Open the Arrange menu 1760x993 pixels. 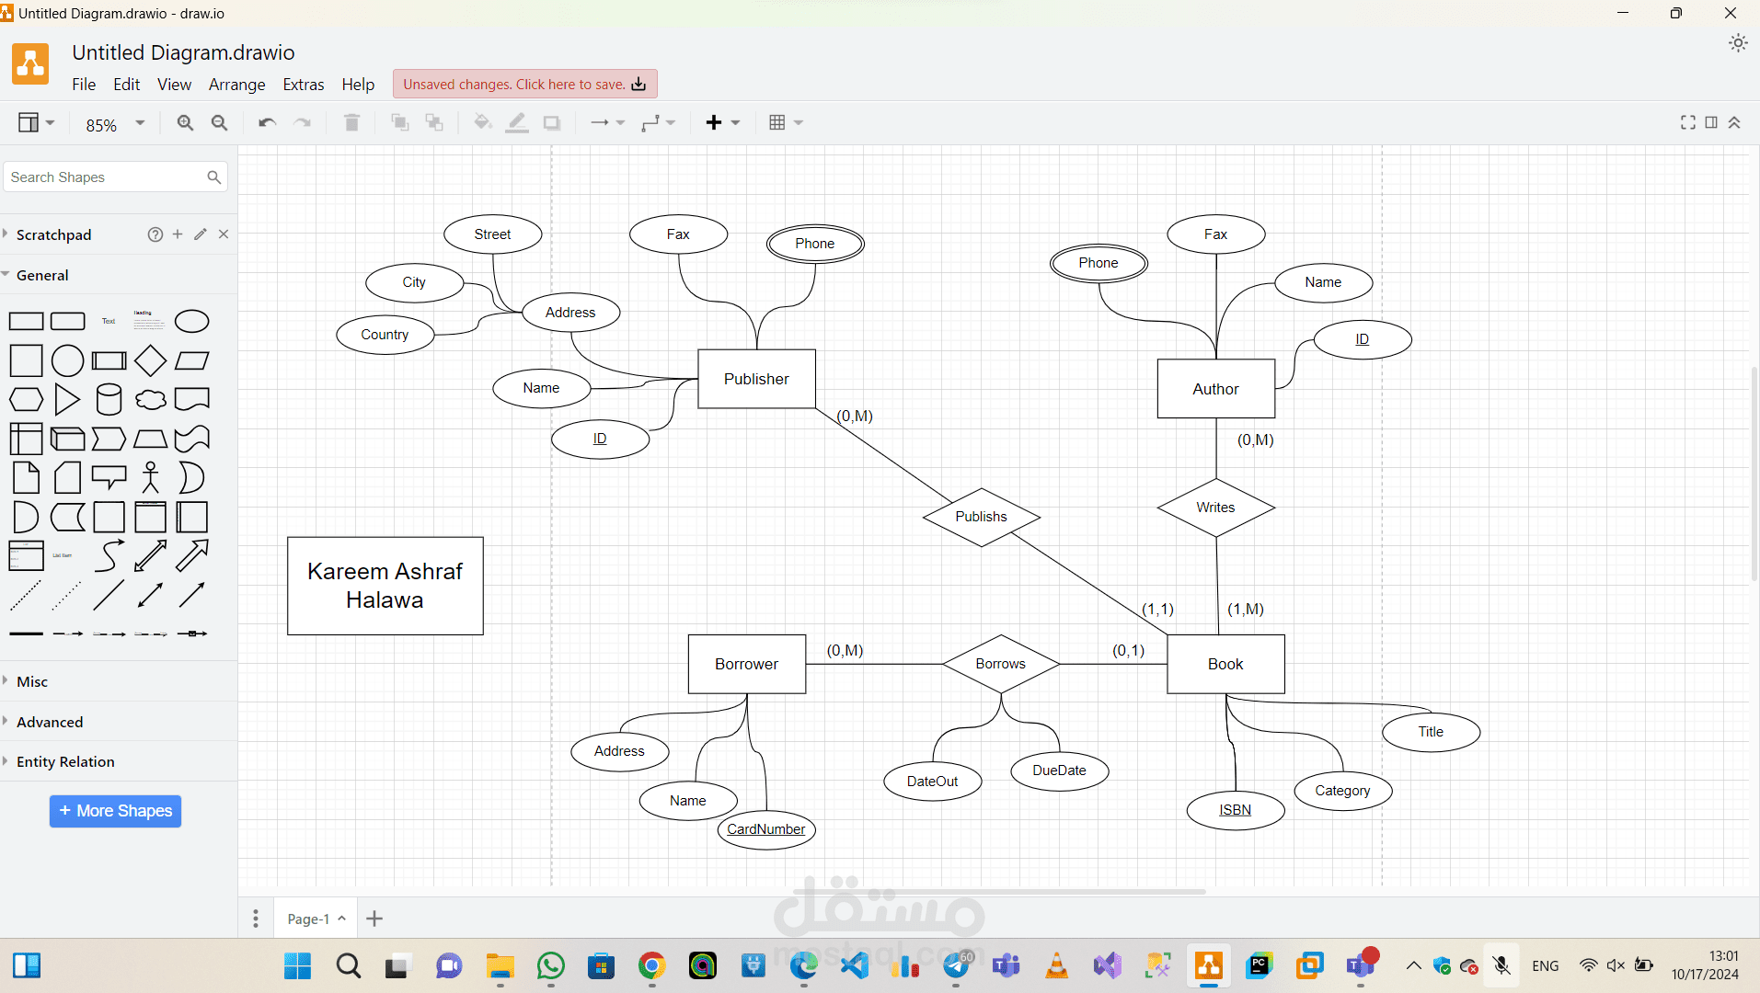tap(236, 85)
